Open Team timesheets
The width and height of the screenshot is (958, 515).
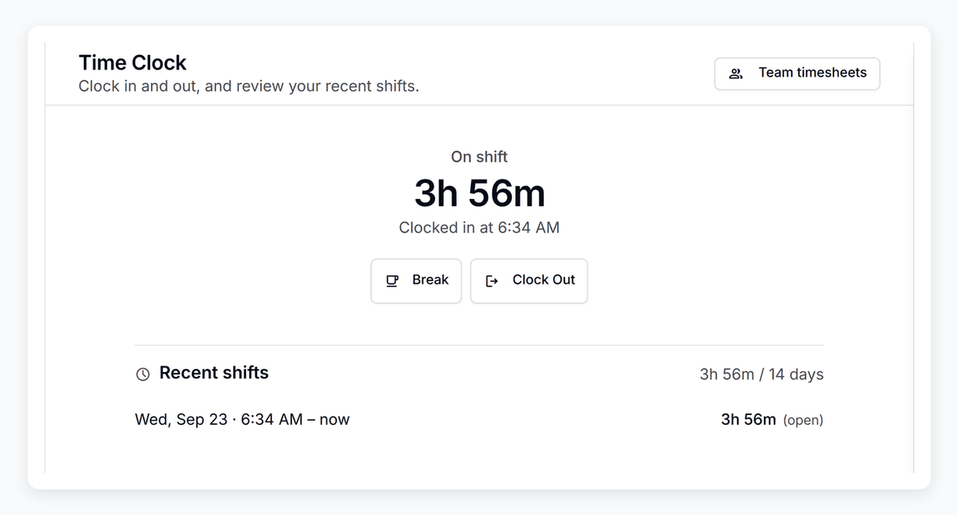tap(797, 73)
